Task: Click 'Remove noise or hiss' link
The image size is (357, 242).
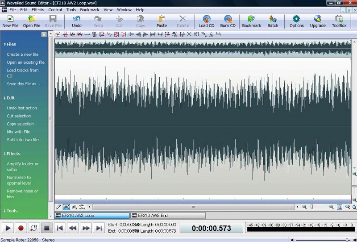Action: [22, 194]
